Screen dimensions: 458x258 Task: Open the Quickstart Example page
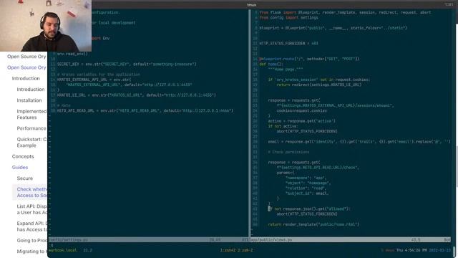click(31, 143)
